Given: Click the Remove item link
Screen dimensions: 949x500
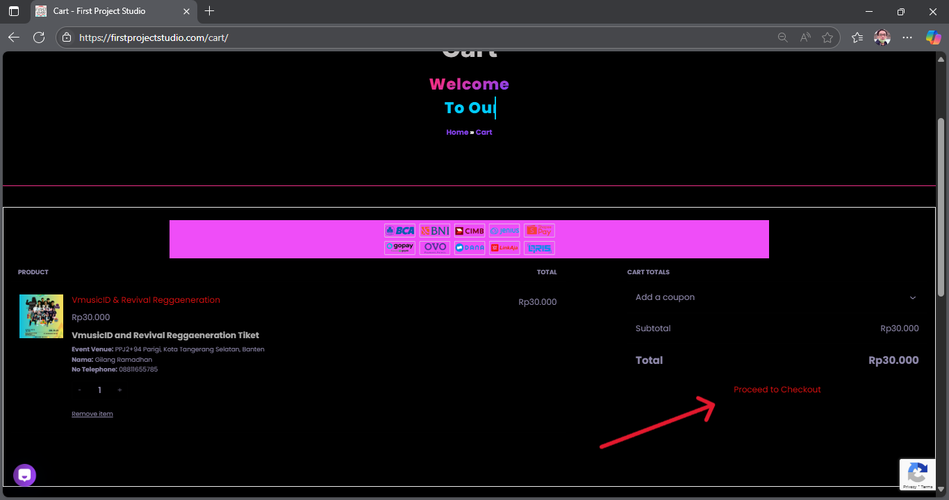Looking at the screenshot, I should [92, 414].
